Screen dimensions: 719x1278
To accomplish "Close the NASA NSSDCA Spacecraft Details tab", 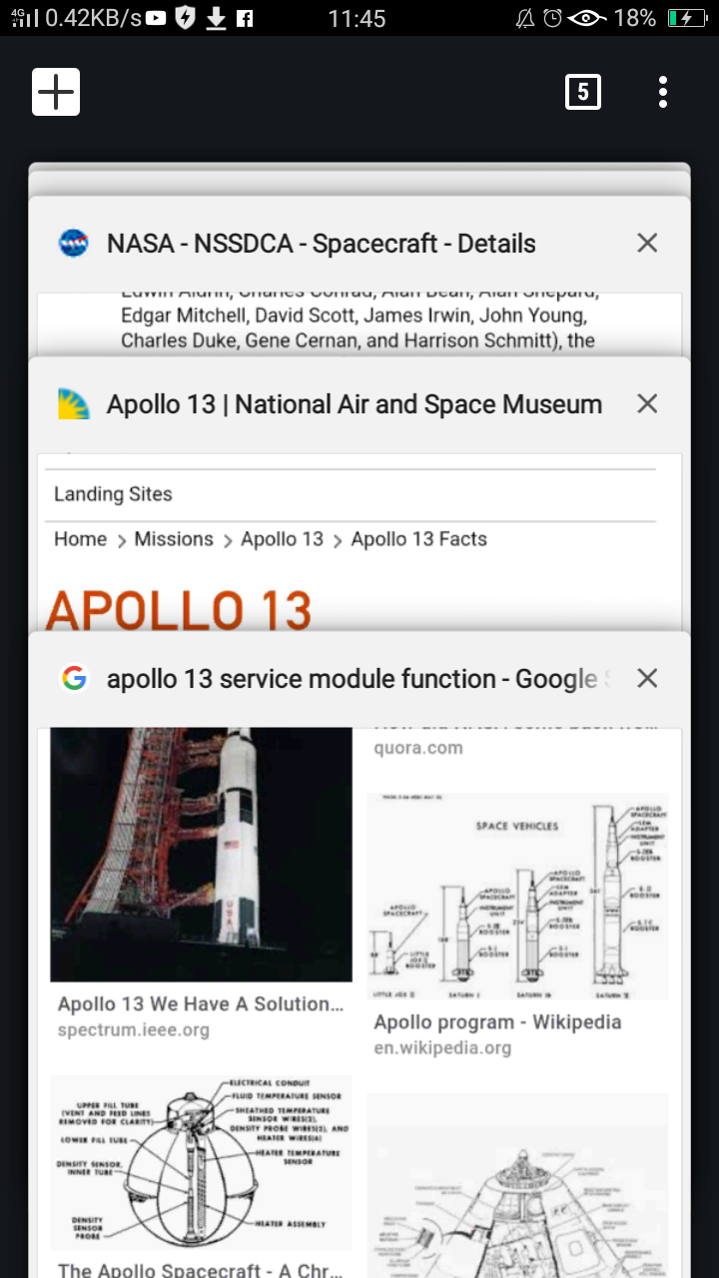I will pyautogui.click(x=646, y=242).
